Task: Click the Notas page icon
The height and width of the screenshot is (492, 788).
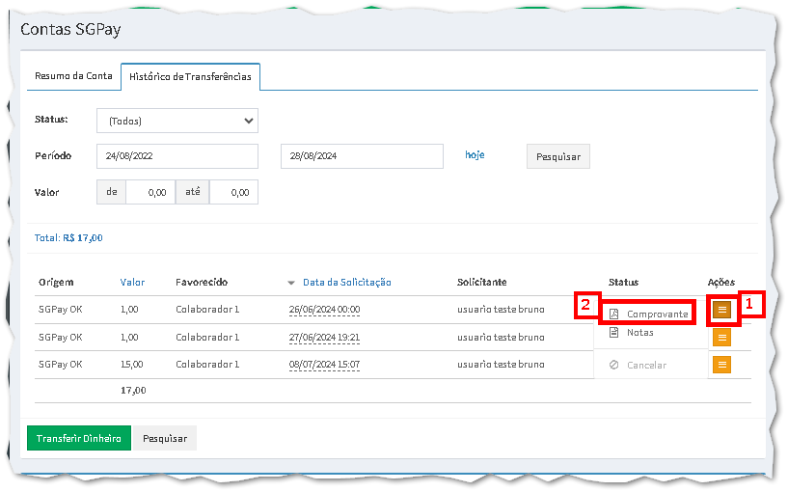Action: pyautogui.click(x=613, y=332)
